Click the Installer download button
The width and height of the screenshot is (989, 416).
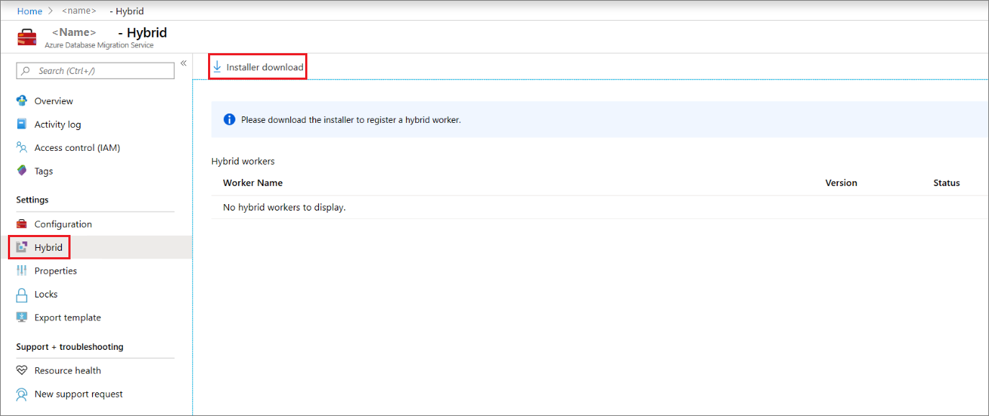tap(258, 67)
